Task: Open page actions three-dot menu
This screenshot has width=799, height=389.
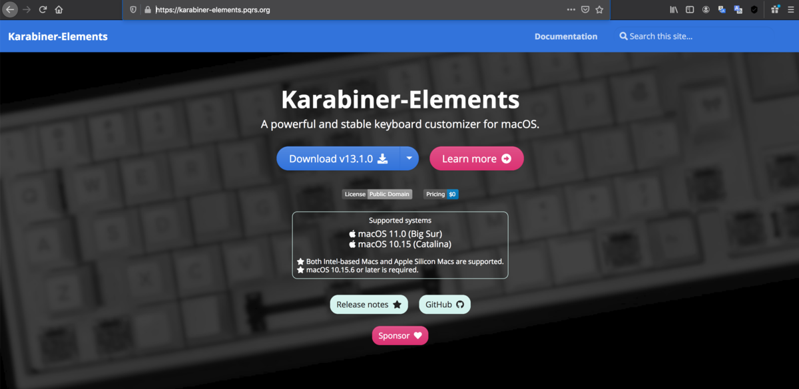Action: coord(571,10)
